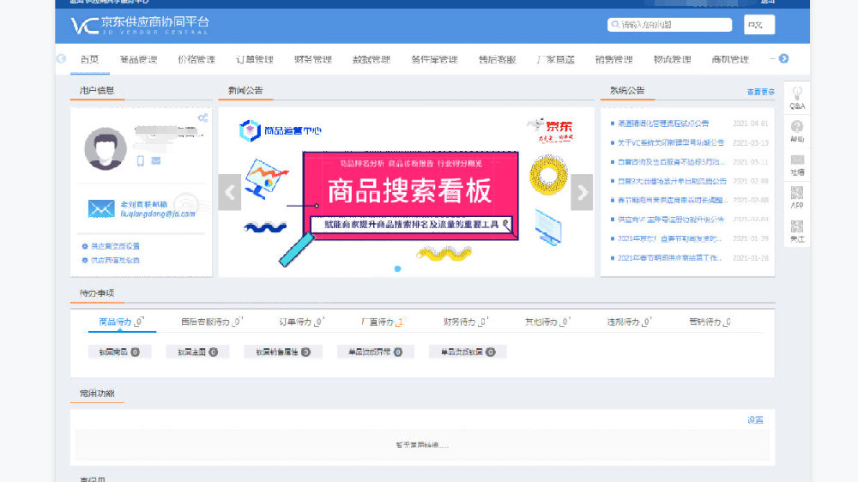Viewport: 858px width, 482px height.
Task: Open the 订单管理 menu
Action: pyautogui.click(x=255, y=59)
